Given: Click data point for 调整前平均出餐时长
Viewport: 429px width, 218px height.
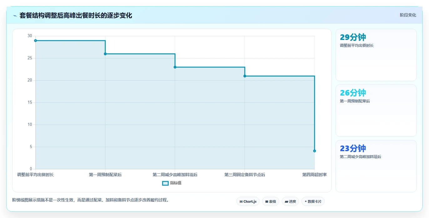Looking at the screenshot, I should (x=35, y=41).
